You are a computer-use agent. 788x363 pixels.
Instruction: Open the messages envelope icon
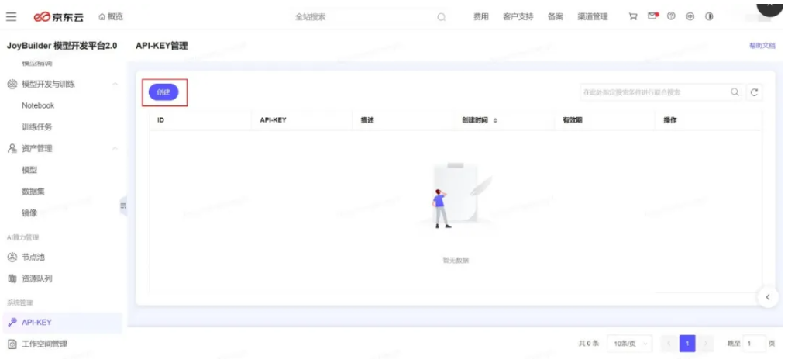tap(652, 16)
